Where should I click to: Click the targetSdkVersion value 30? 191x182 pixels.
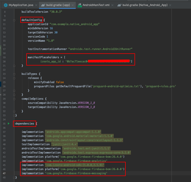(x=56, y=32)
